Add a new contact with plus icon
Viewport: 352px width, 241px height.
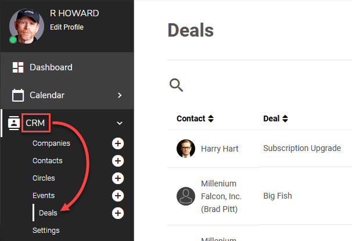118,161
